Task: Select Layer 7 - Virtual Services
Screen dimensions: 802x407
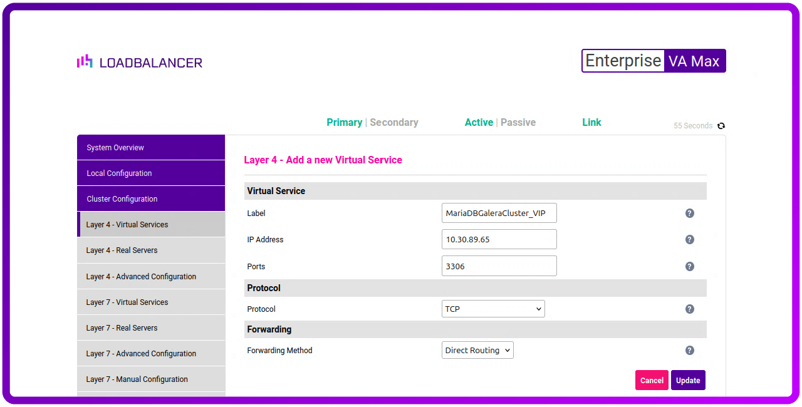Action: click(x=150, y=302)
